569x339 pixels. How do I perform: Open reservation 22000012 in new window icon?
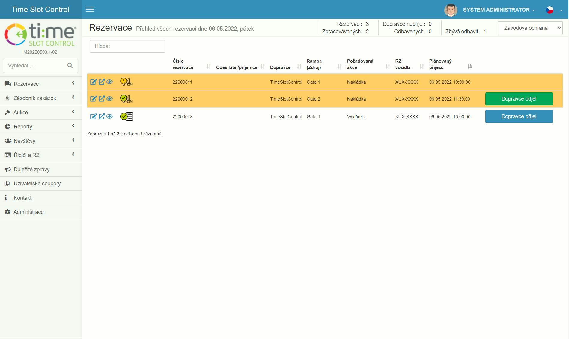pos(102,99)
